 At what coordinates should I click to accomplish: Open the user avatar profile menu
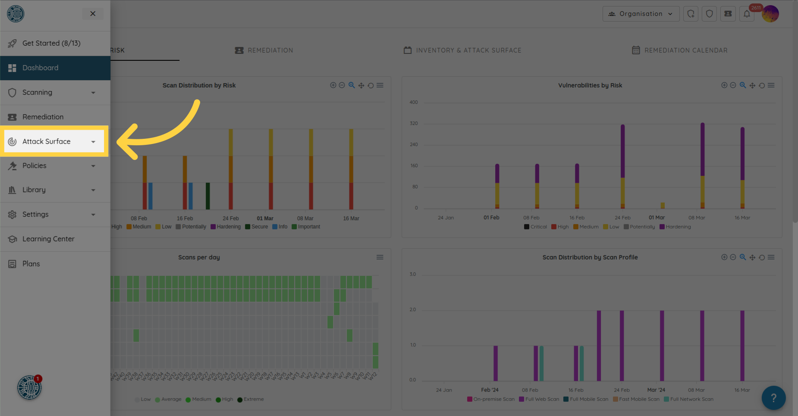[770, 14]
